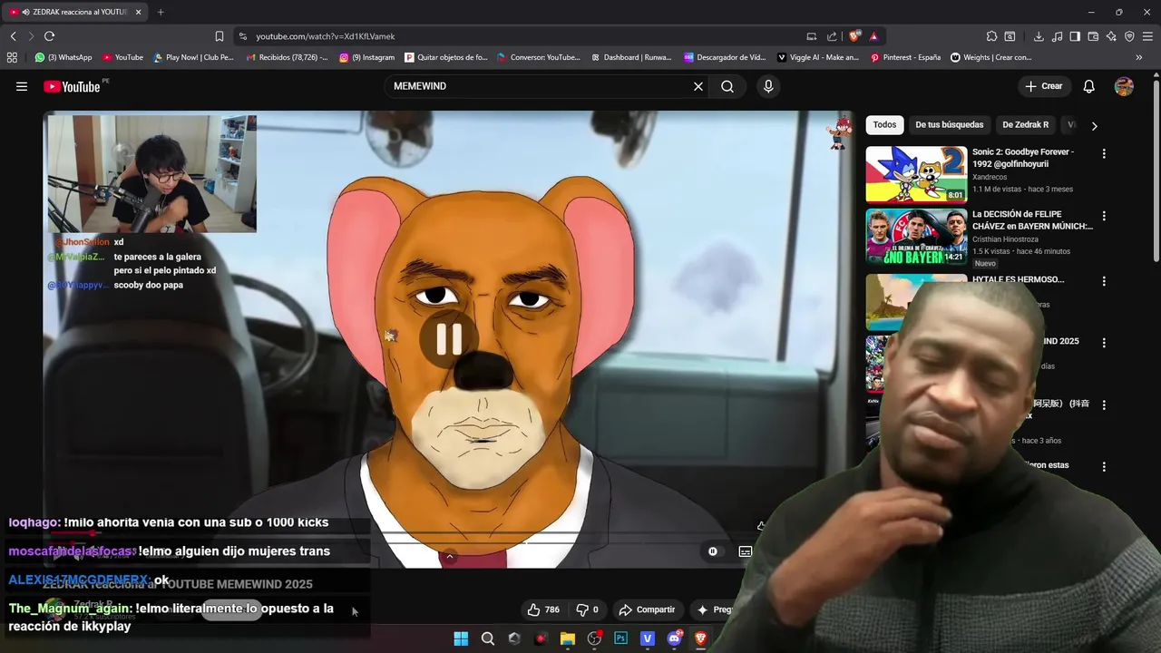The height and width of the screenshot is (653, 1161).
Task: Dislike the video with thumbs down
Action: (587, 609)
